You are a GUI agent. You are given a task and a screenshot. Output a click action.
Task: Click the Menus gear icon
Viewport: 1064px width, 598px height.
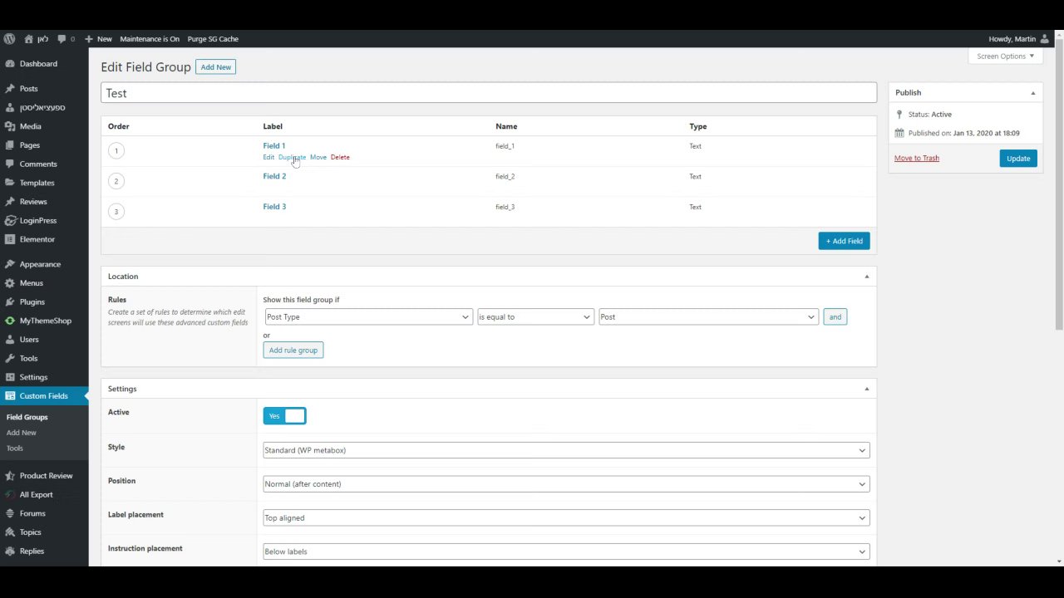(x=10, y=283)
